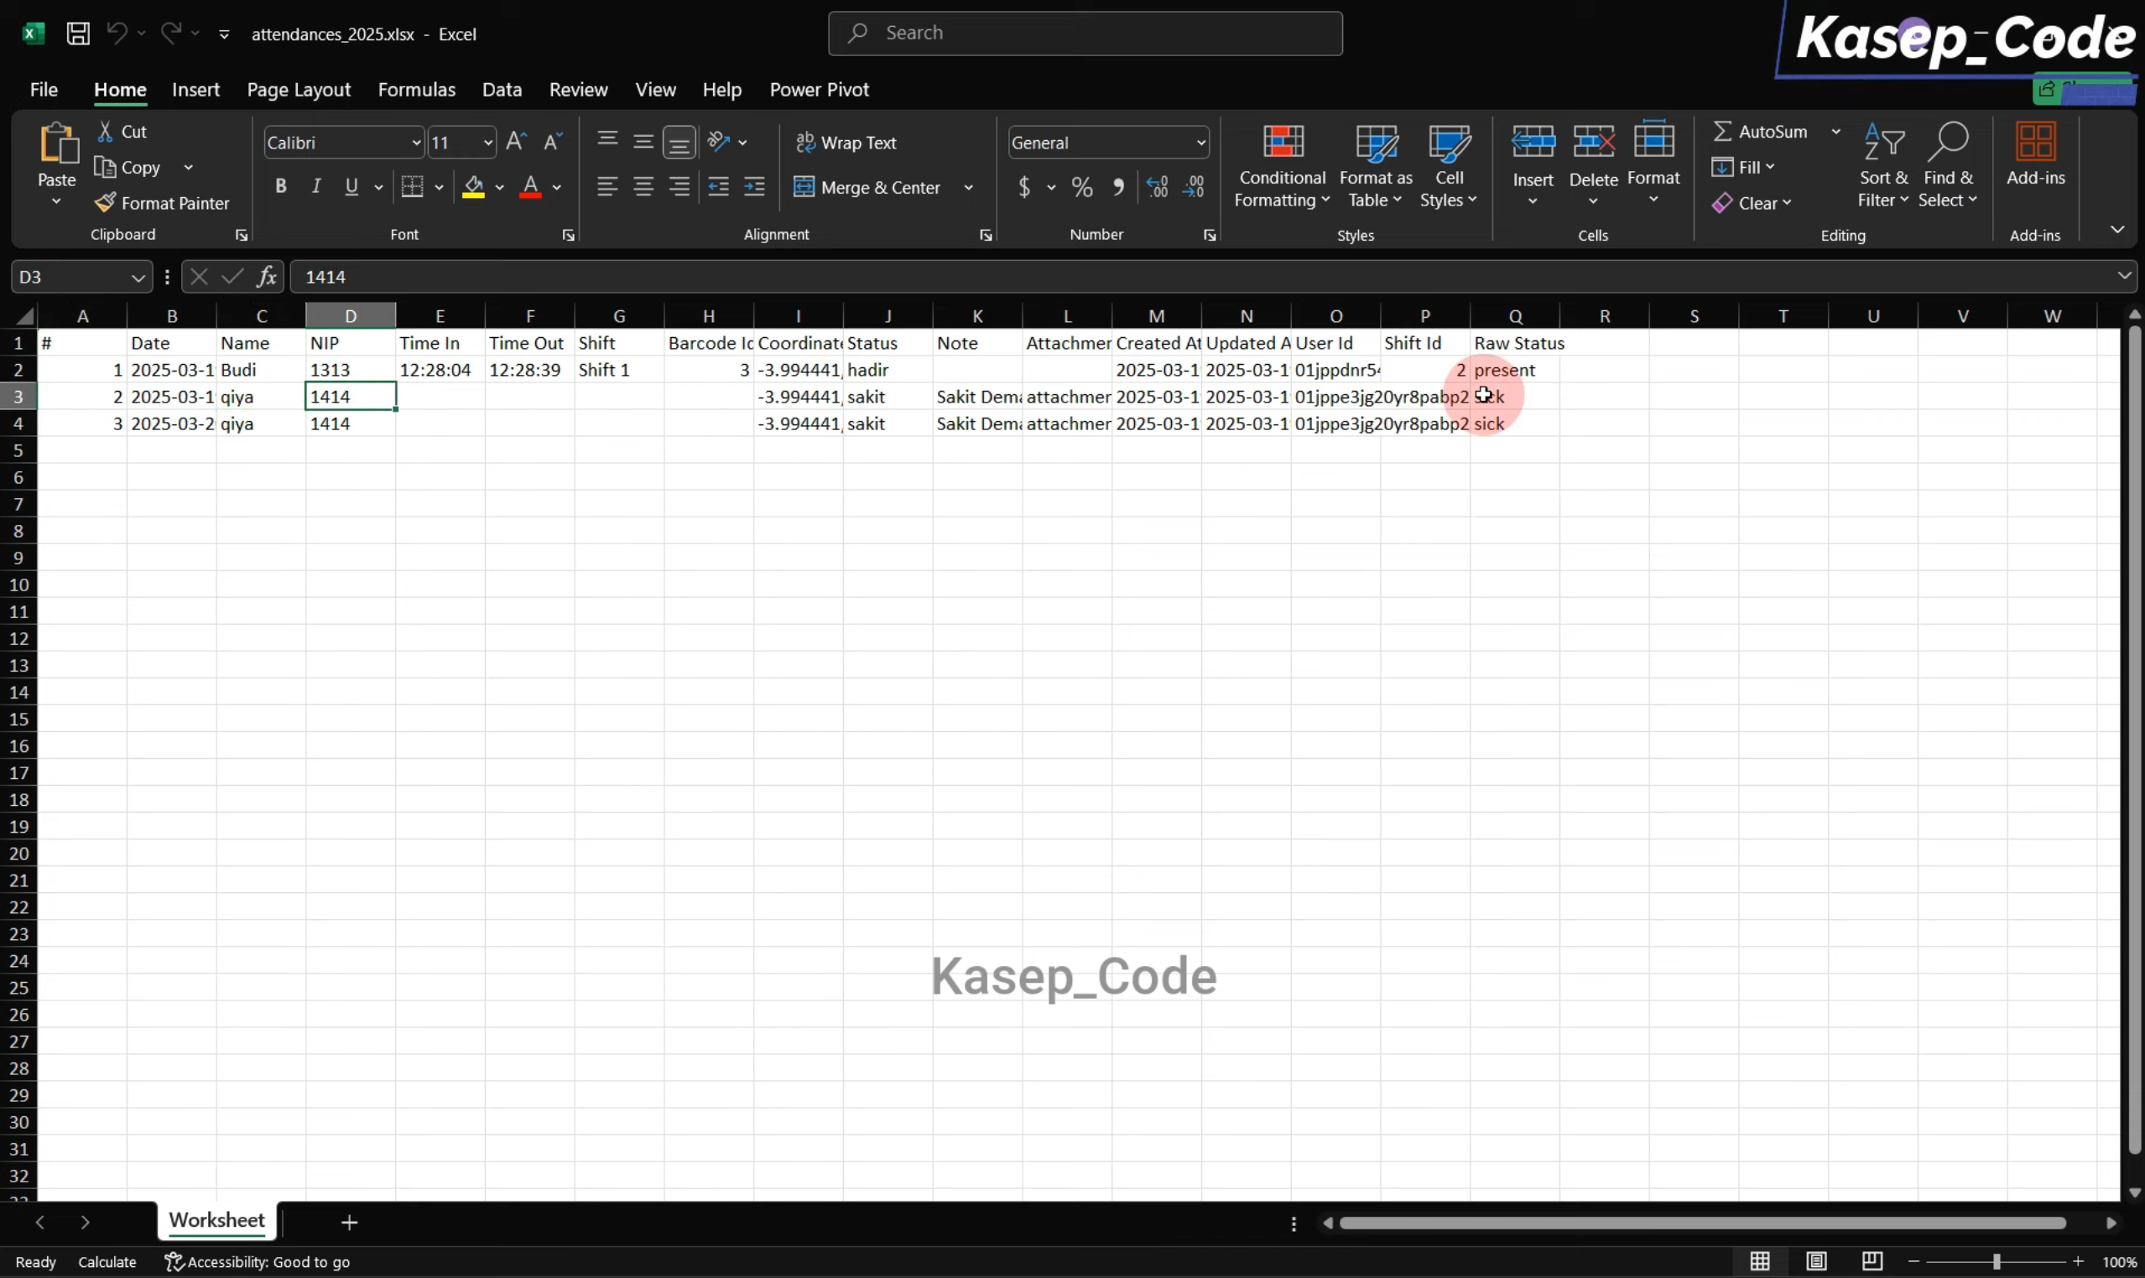Switch to Page Layout view icon
2145x1278 pixels.
coord(1816,1260)
